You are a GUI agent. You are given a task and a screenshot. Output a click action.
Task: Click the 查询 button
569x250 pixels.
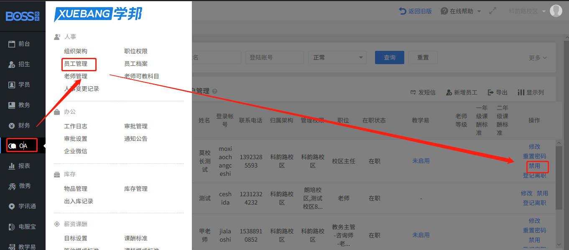(390, 57)
